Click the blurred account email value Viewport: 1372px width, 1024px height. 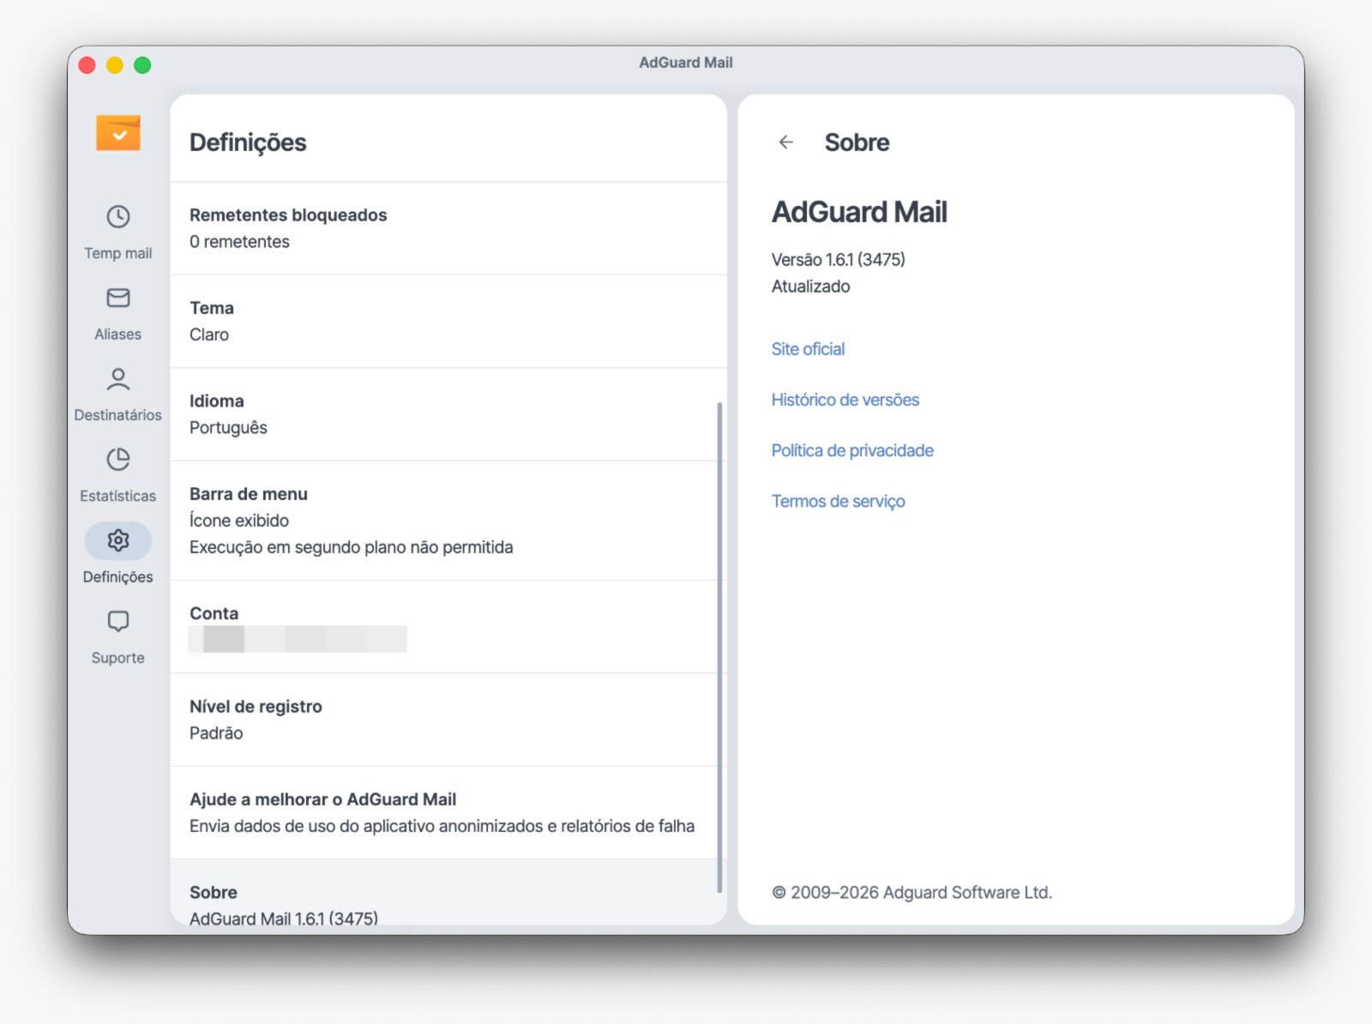298,639
